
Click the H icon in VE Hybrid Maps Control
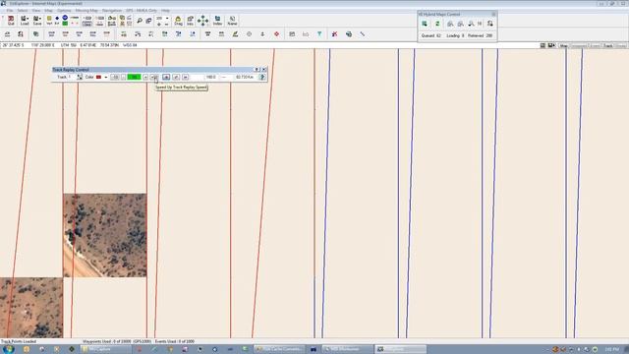pos(480,24)
